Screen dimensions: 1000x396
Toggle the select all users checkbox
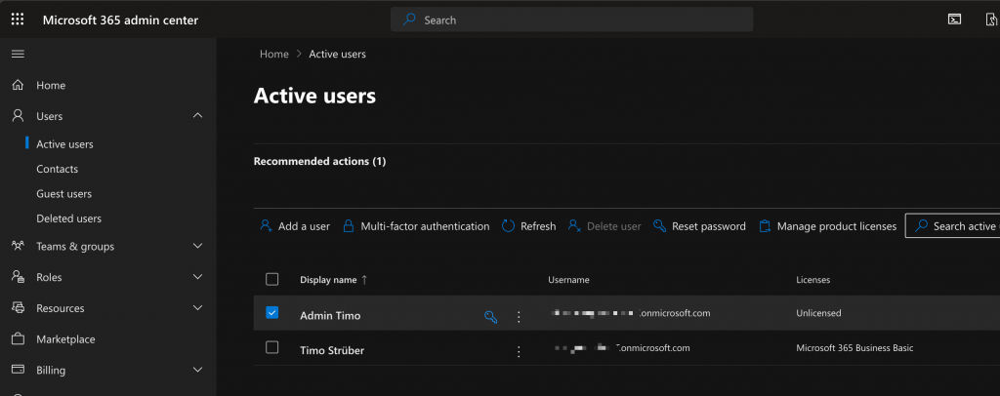tap(272, 280)
